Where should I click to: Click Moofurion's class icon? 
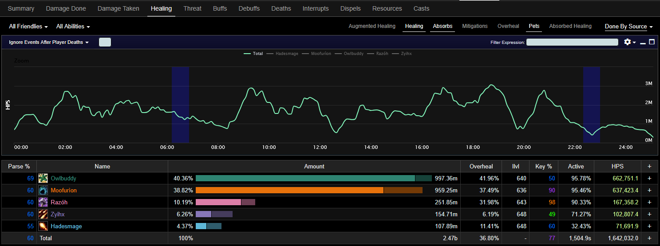43,190
